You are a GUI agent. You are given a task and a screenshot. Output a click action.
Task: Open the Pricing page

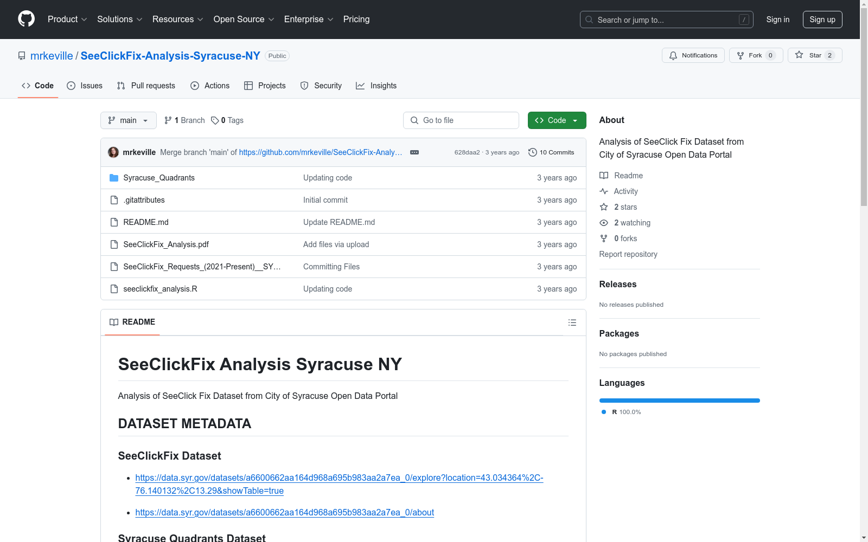356,20
